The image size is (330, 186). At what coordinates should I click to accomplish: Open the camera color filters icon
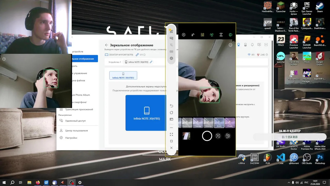[230, 35]
